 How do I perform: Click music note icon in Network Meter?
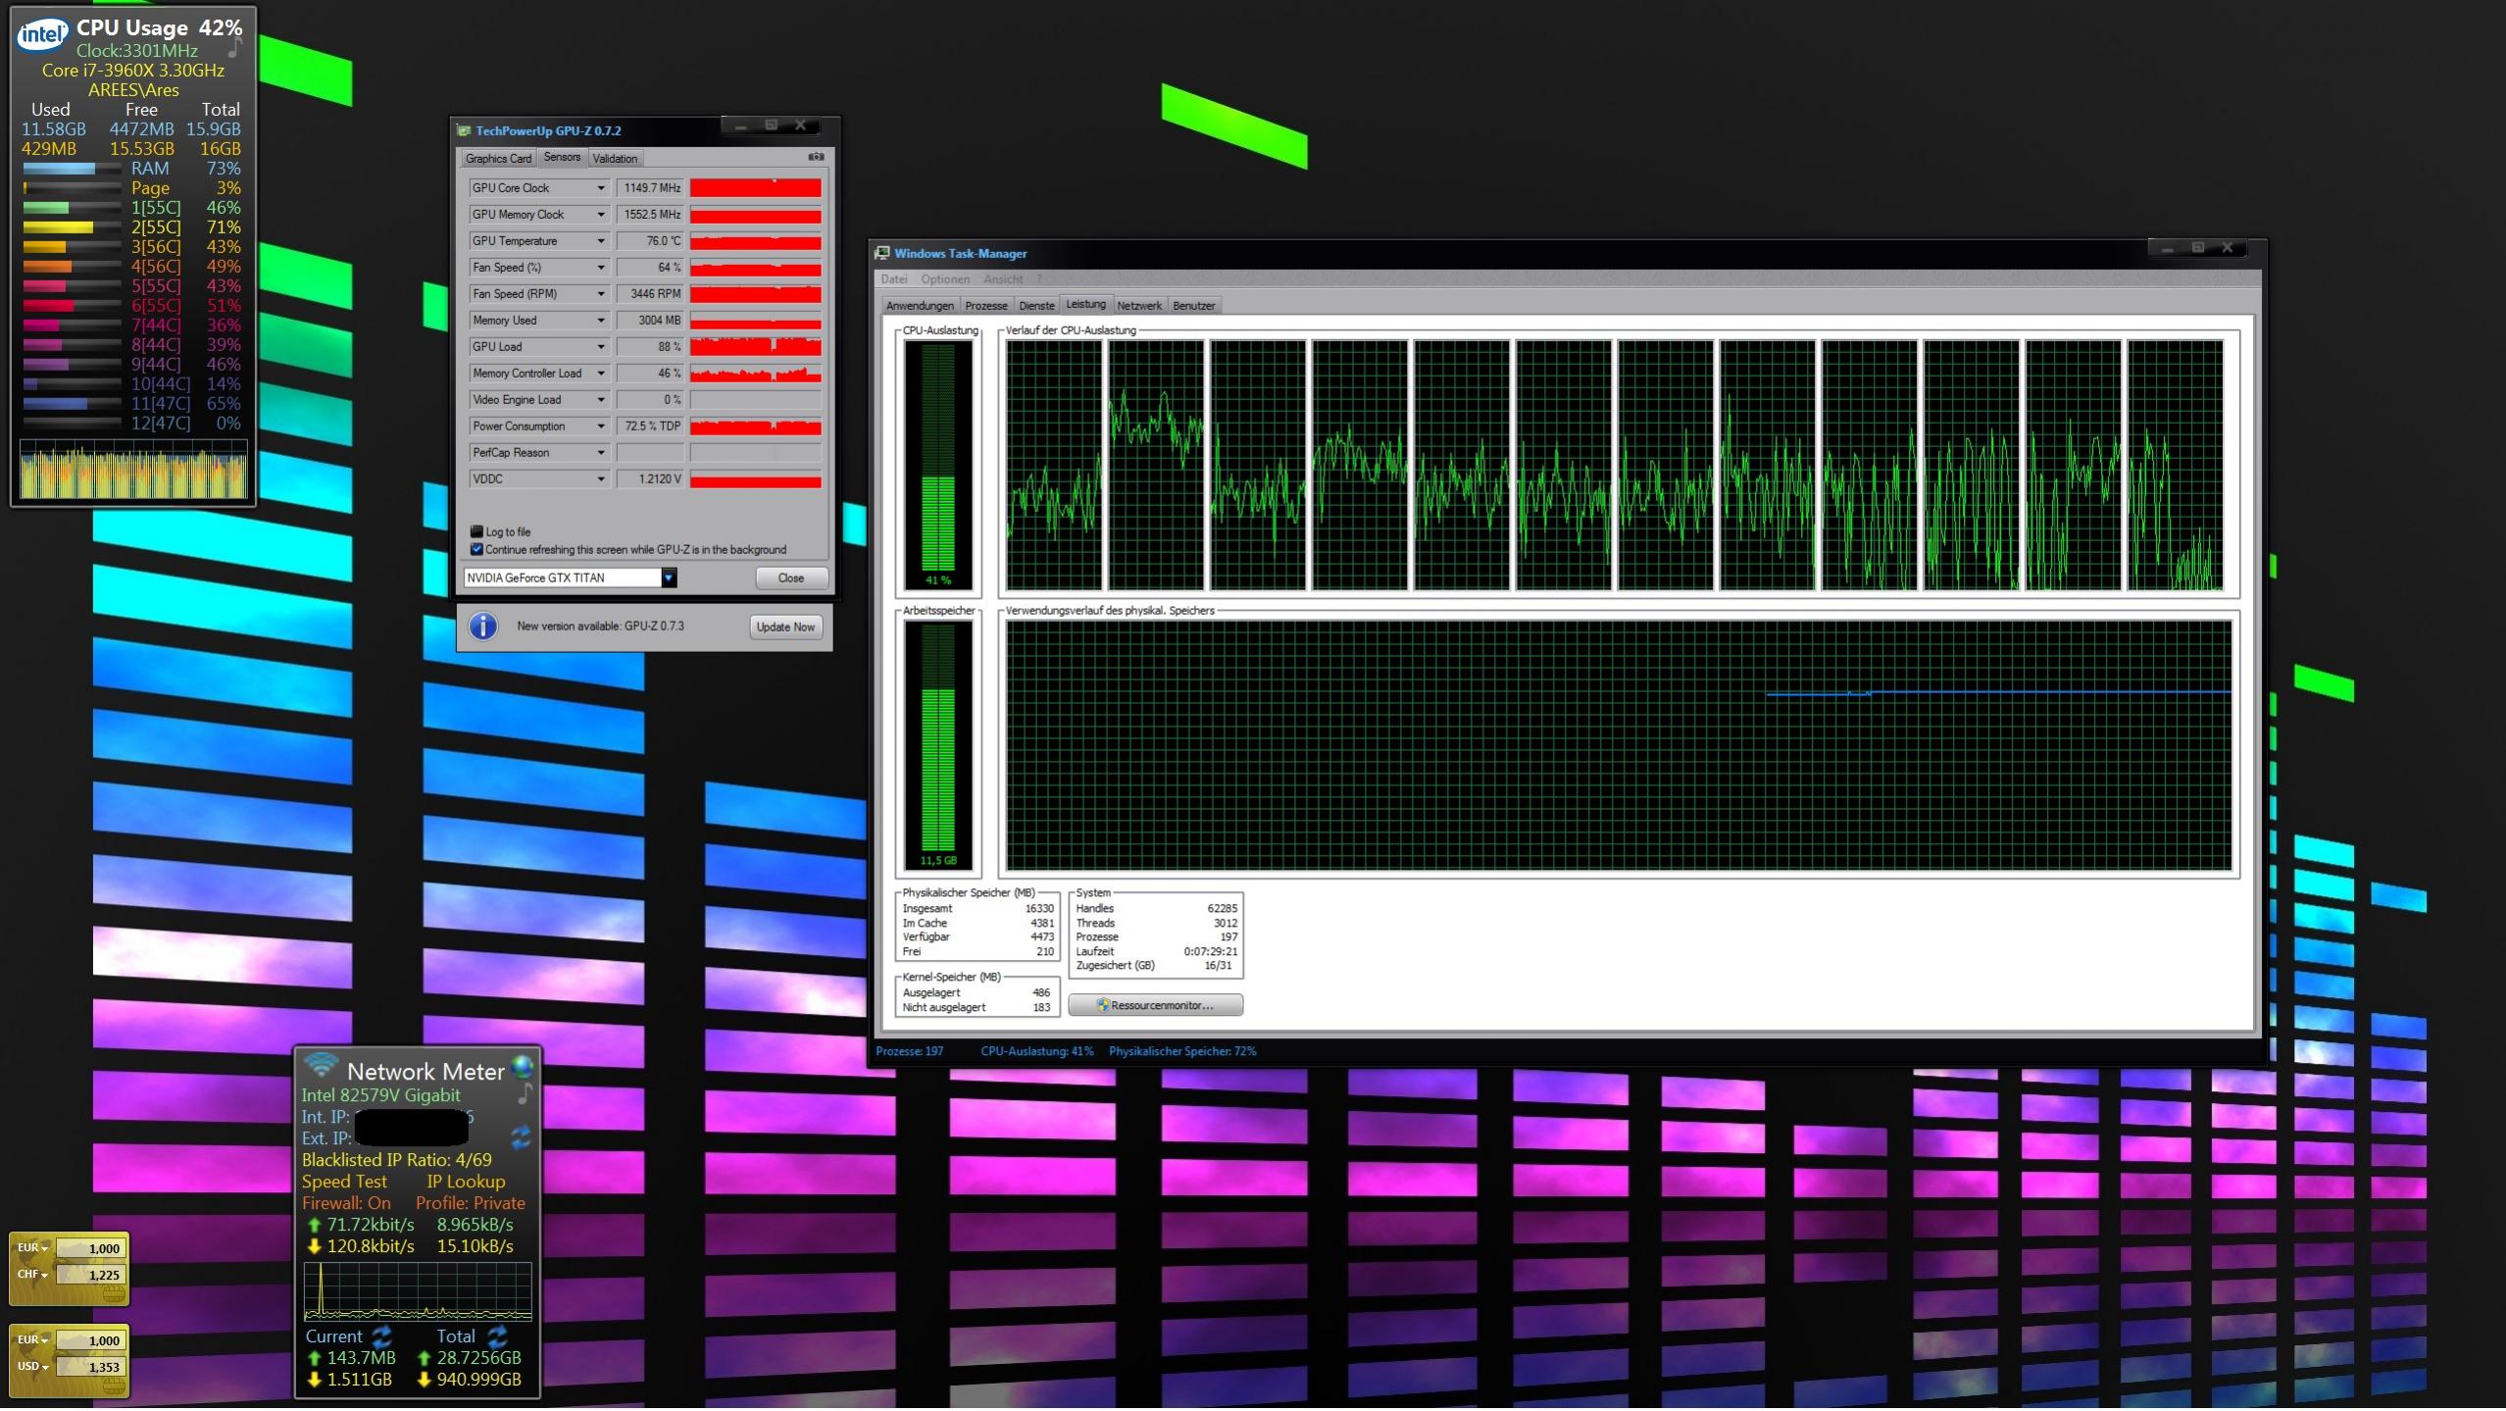point(525,1093)
